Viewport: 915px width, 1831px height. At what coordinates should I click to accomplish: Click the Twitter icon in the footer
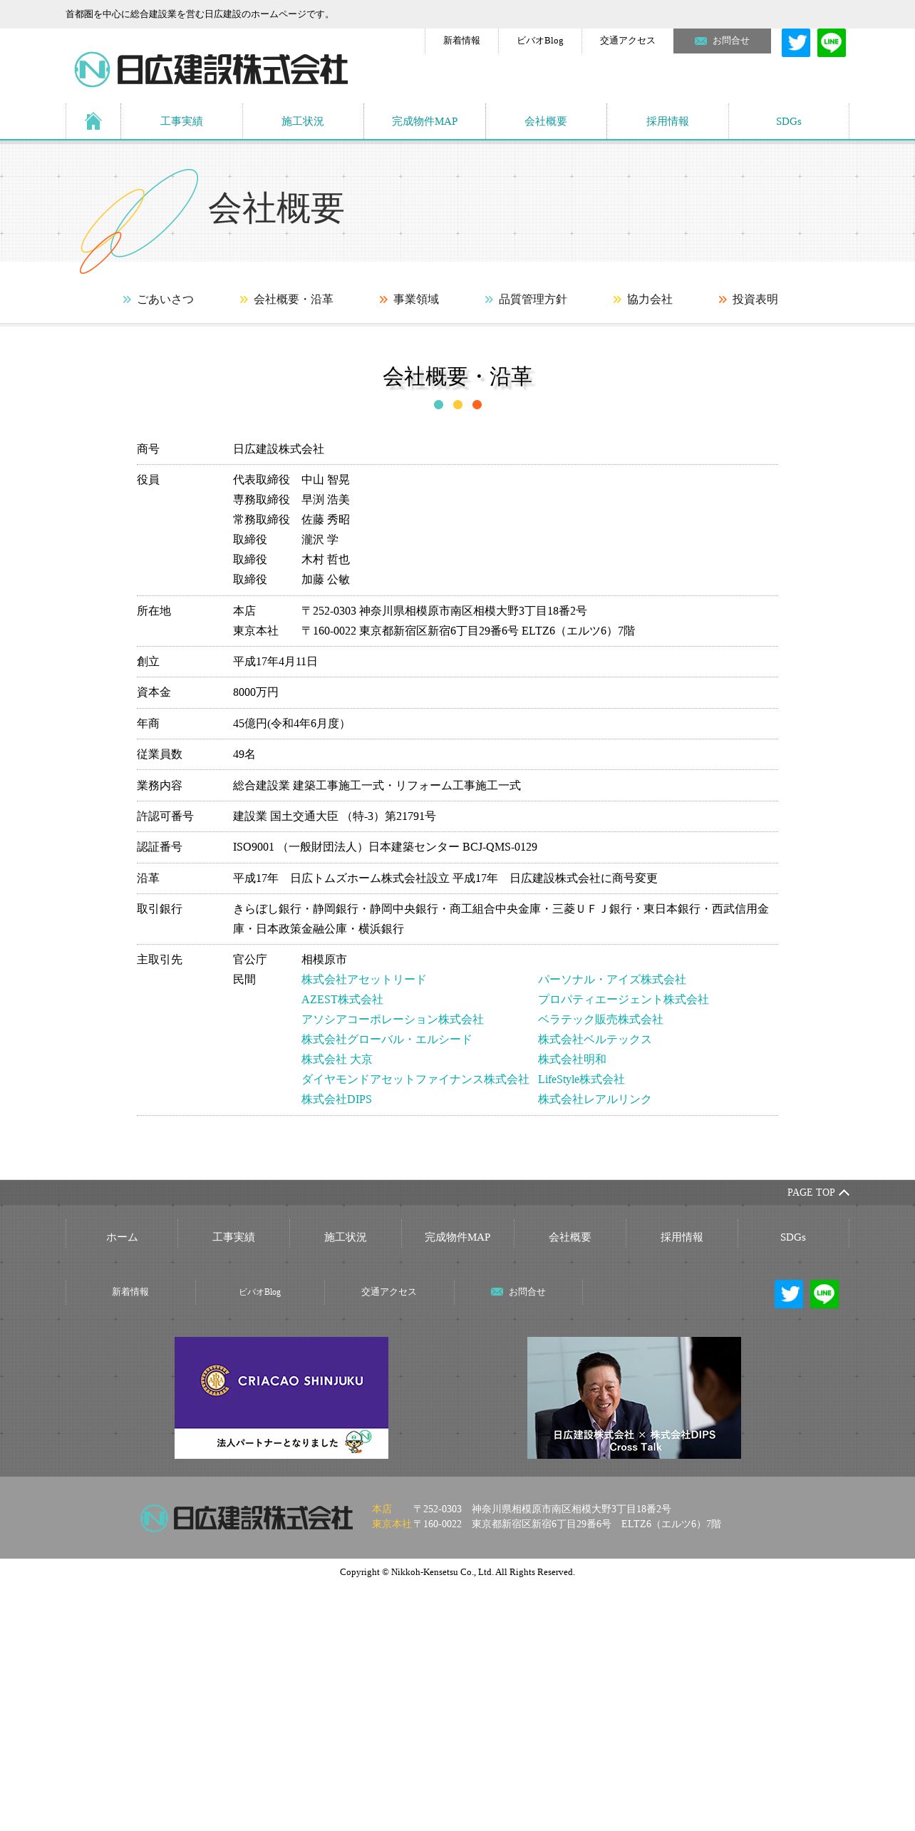coord(789,1294)
